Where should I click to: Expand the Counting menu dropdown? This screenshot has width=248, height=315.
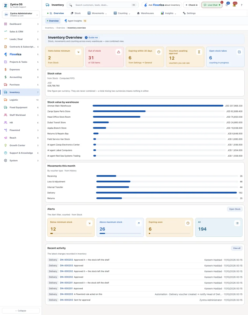[x=122, y=13]
